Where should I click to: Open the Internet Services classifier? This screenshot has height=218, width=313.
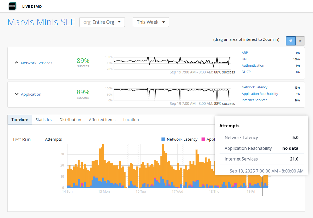254,100
